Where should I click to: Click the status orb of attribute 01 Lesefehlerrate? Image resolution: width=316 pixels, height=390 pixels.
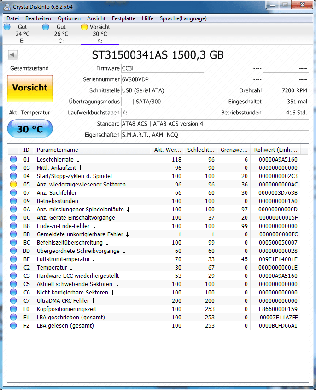tap(13, 159)
